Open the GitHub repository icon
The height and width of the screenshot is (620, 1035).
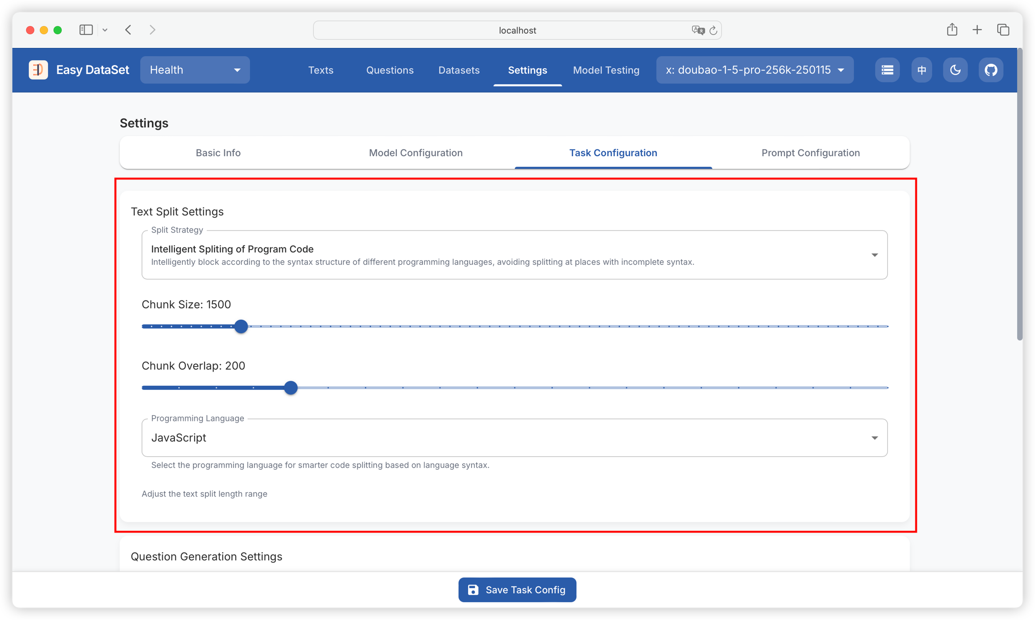[x=991, y=70]
